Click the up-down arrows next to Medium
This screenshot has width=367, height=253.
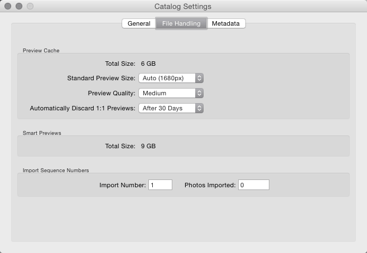tap(200, 93)
